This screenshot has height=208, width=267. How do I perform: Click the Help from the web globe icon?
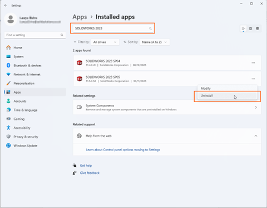(x=79, y=136)
